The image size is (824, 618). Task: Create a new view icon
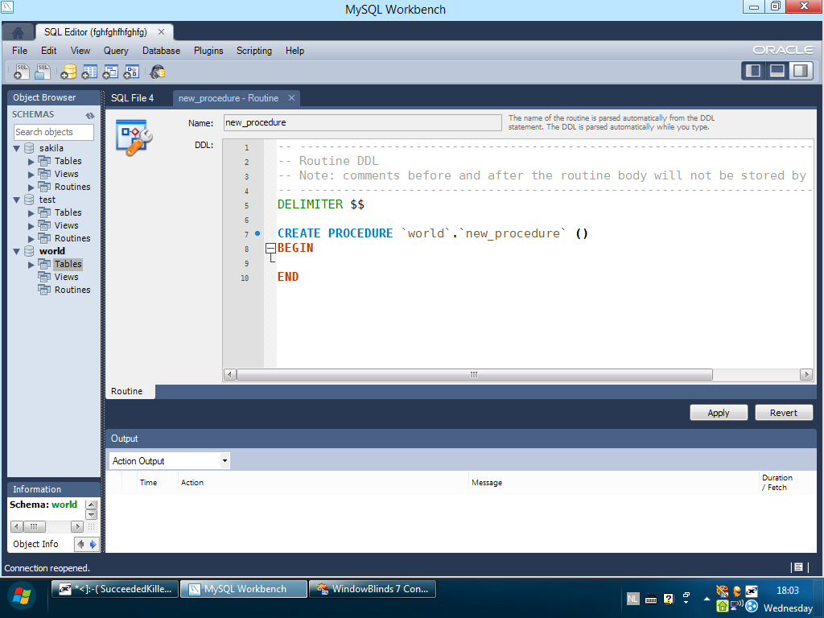[110, 72]
